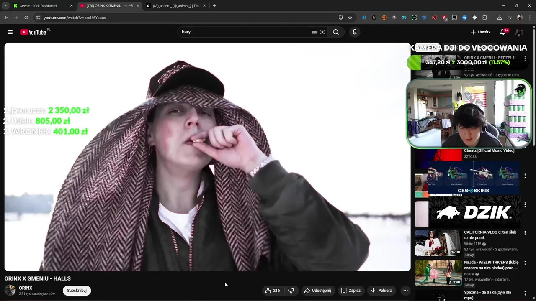Open the tab search dropdown arrow
Viewport: 536px width, 301px height.
[5, 6]
